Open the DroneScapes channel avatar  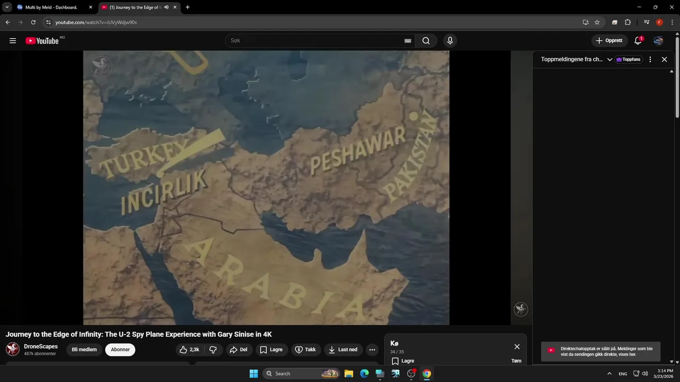[x=13, y=349]
